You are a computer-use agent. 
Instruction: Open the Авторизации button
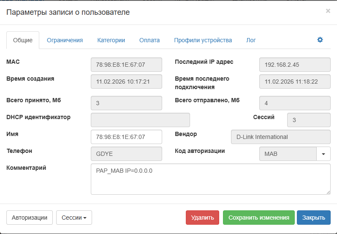point(30,218)
